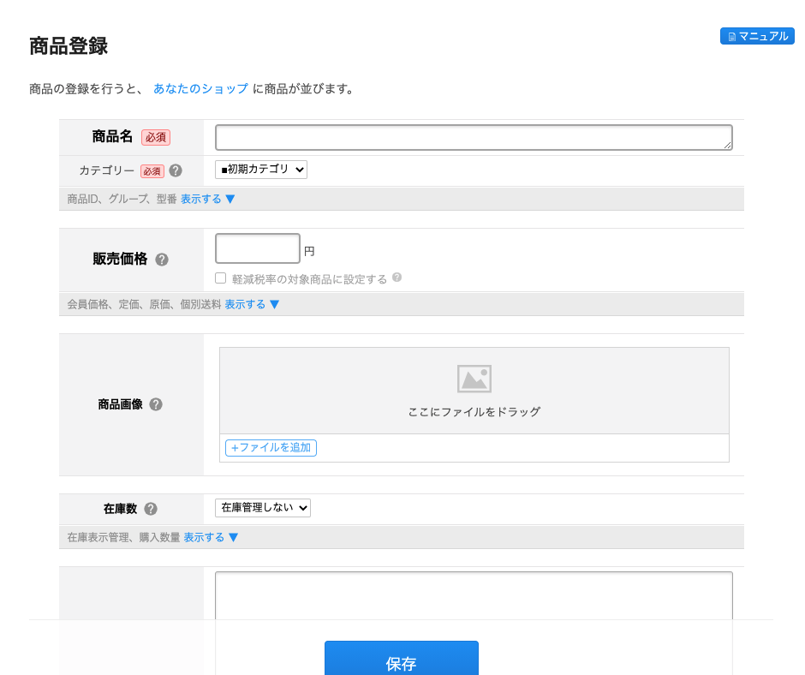This screenshot has width=805, height=675.
Task: Expand 会員価格、定価、原価、個別送料 options
Action: click(245, 303)
